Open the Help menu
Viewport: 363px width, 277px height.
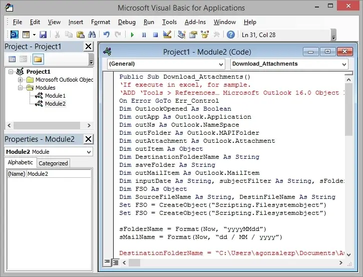click(x=250, y=22)
